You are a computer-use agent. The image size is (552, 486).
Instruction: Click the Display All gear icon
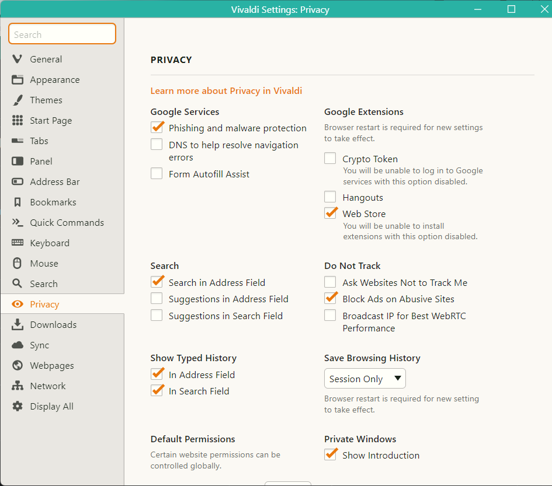coord(18,407)
